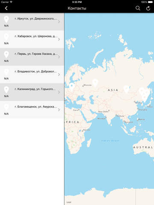Viewport: 154px width, 205px height.
Task: Open the г. Пермь, ул. Героев Хасана address
Action: point(36,54)
